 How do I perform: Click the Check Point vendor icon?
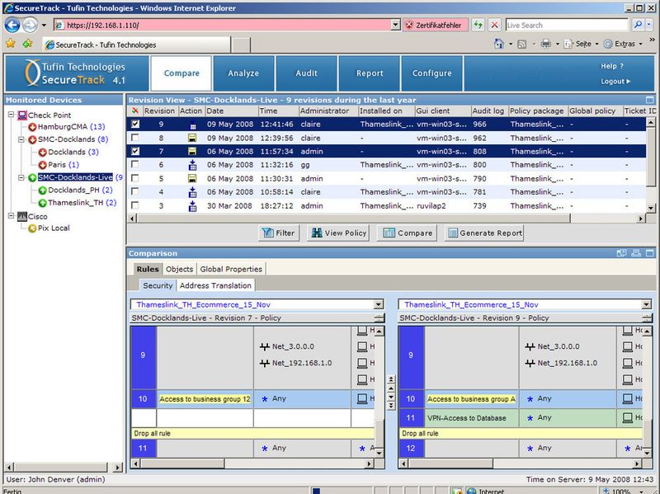(x=22, y=115)
